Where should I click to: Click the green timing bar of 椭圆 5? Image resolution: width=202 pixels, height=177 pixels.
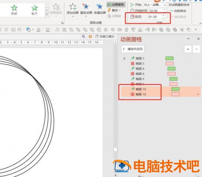coord(170,58)
